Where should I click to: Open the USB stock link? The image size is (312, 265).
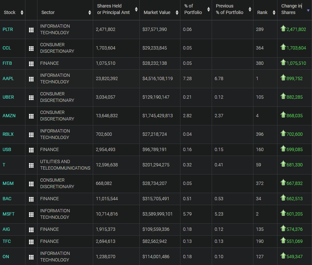point(7,149)
